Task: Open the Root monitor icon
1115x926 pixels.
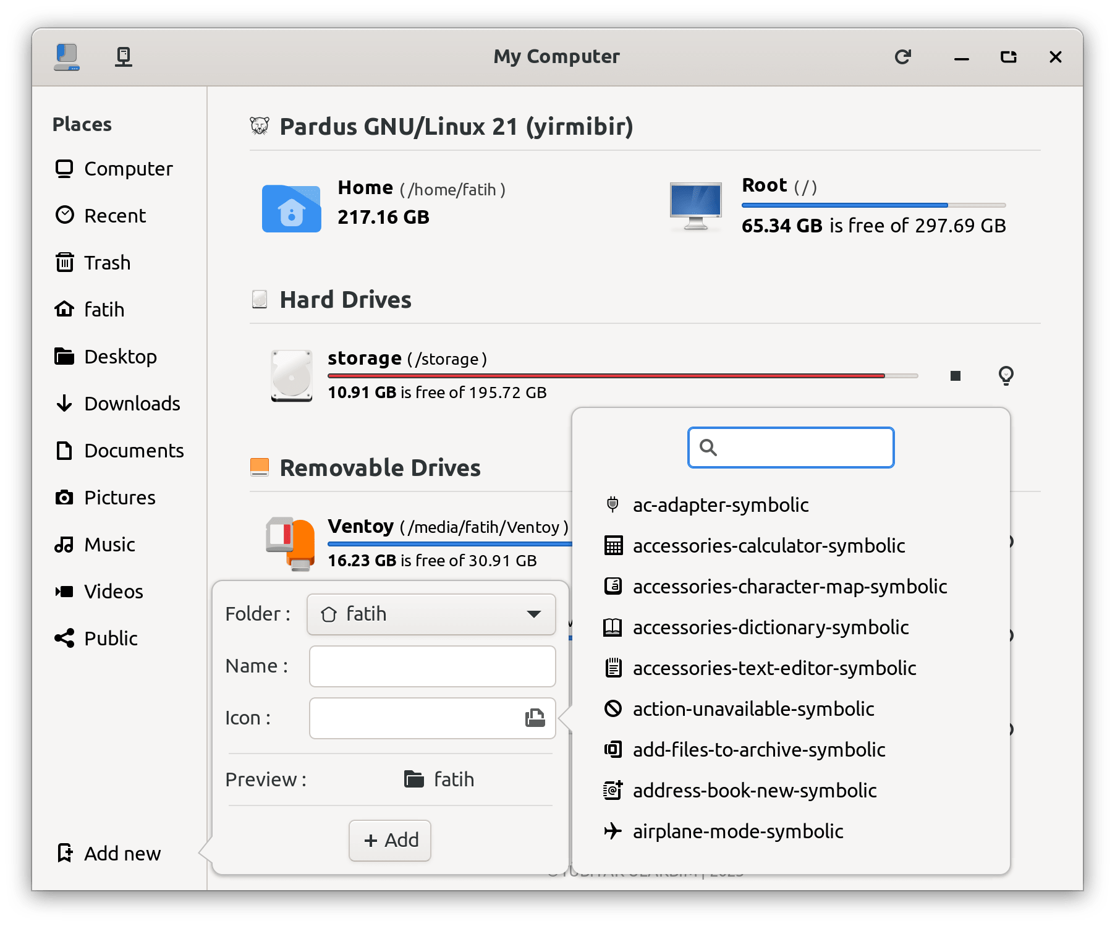Action: point(696,206)
